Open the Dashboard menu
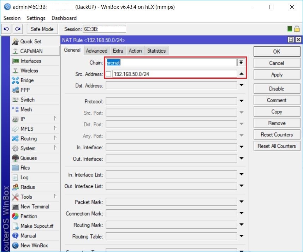Screen dimensions: 303x252 (64, 18)
